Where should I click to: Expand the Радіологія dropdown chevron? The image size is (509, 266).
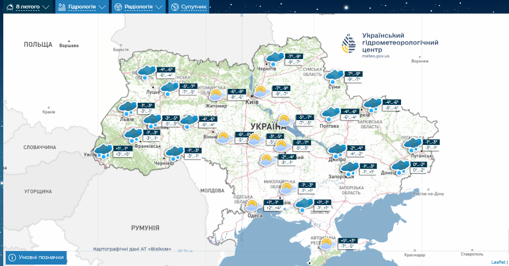(x=160, y=7)
